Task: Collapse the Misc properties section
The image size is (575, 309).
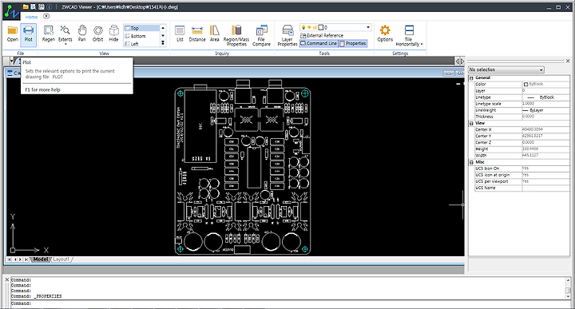Action: click(x=472, y=162)
